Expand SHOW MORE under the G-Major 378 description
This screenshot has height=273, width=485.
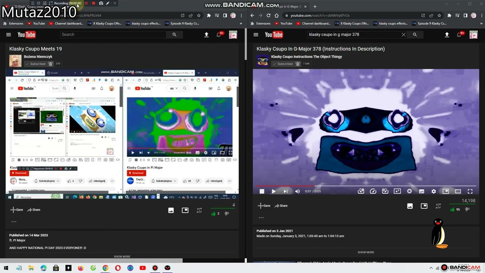366,252
